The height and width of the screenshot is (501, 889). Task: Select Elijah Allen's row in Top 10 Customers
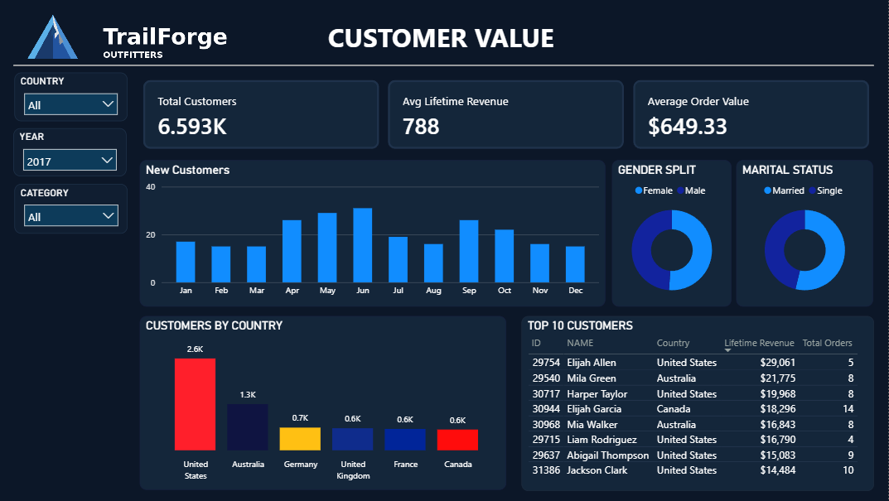tap(655, 362)
